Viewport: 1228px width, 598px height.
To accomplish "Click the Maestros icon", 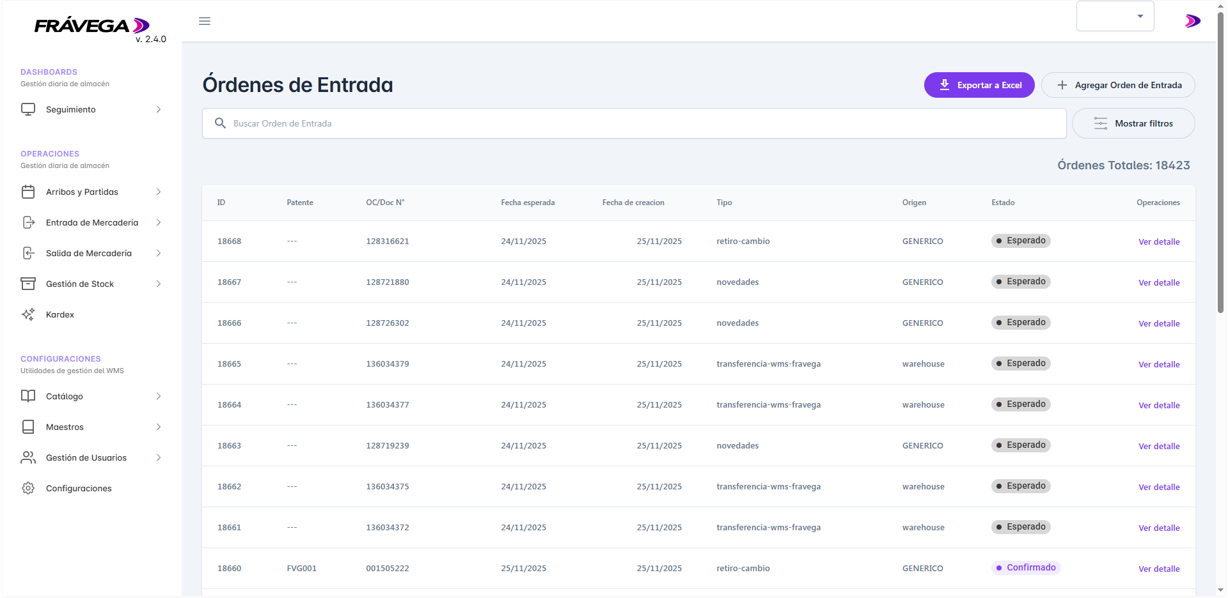I will pos(28,427).
